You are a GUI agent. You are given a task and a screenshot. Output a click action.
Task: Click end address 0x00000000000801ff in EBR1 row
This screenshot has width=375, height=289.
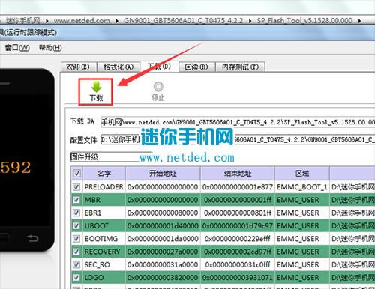238,213
